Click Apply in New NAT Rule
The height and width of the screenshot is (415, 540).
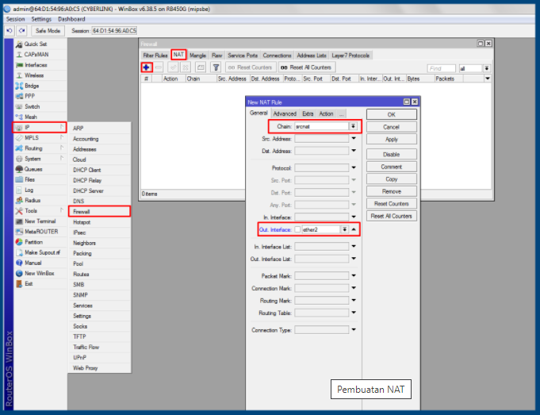click(x=392, y=139)
